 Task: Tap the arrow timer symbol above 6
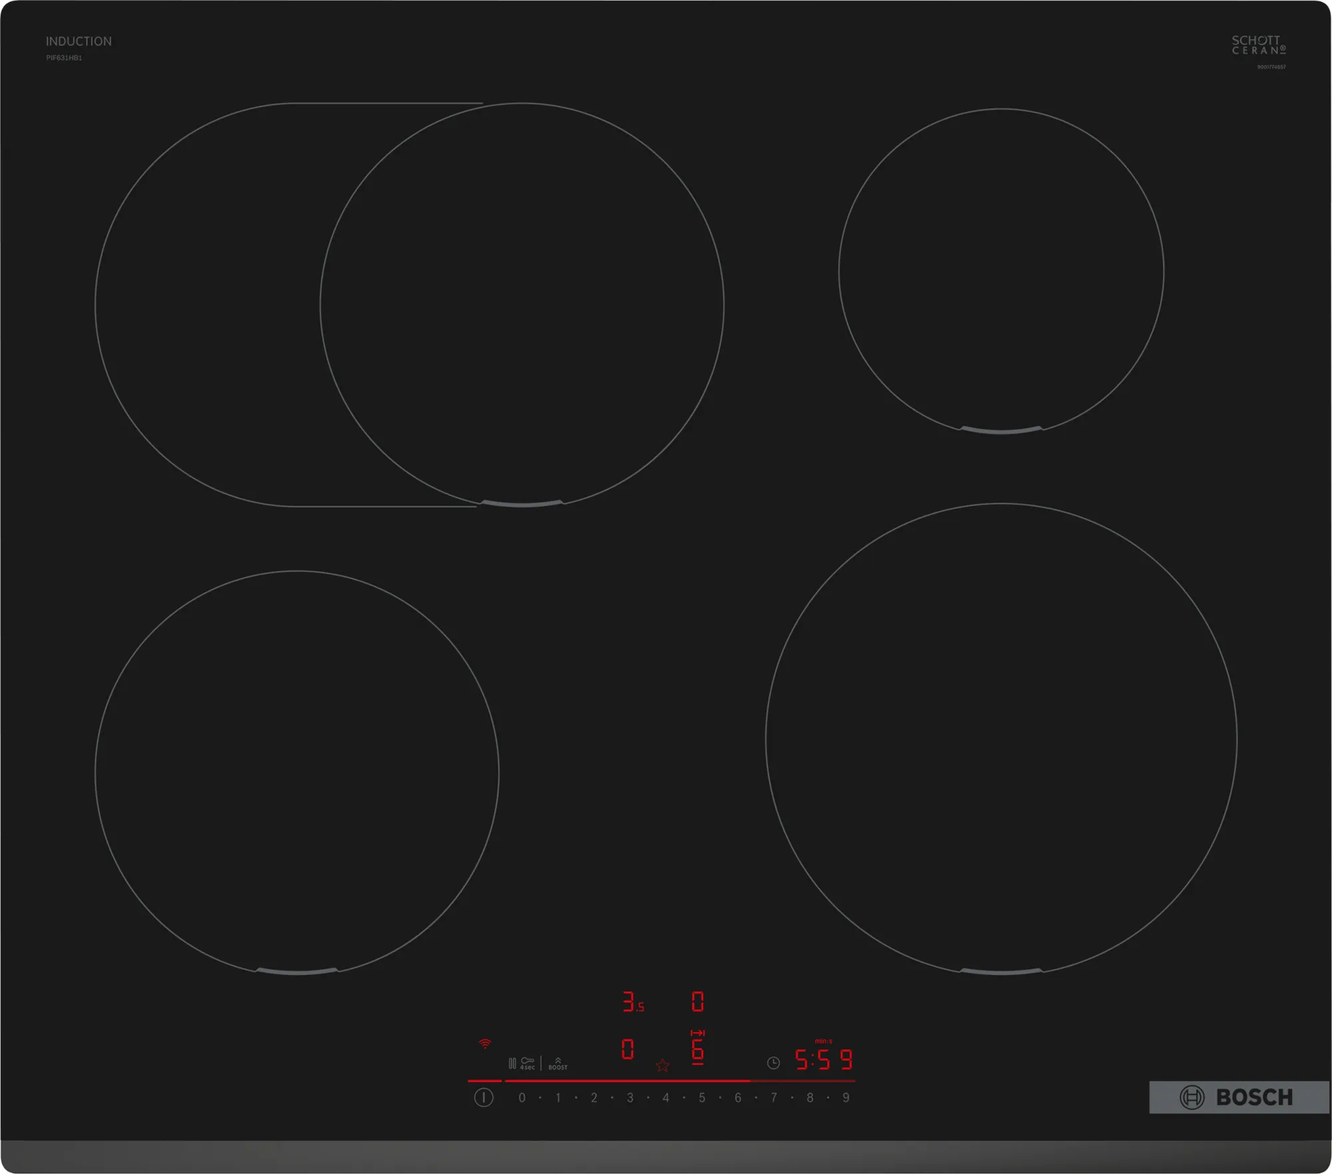pos(697,1033)
